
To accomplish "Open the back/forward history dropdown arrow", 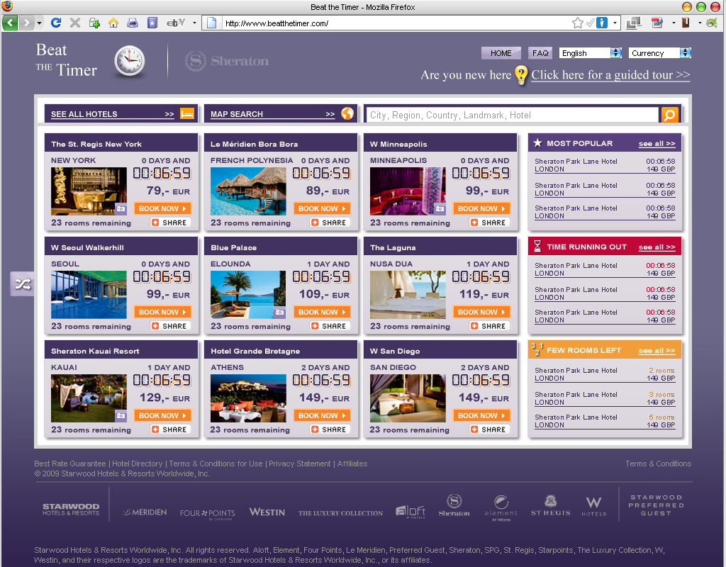I will (x=40, y=23).
